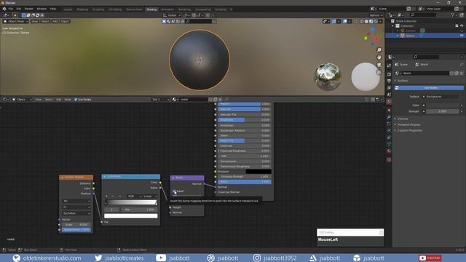Image resolution: width=466 pixels, height=262 pixels.
Task: Open the Slot 1 dropdown in node editor
Action: click(160, 100)
